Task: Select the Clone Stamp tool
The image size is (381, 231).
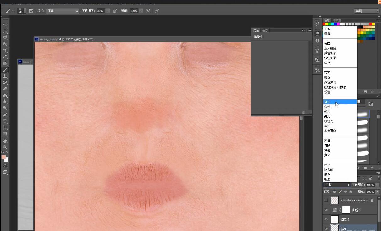Action: tap(5, 76)
